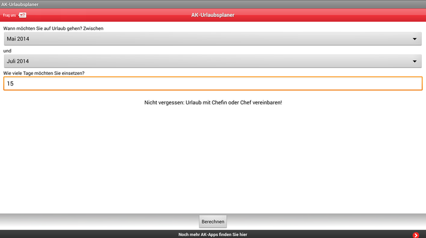Click the Berechnen button
The height and width of the screenshot is (238, 426).
coord(213,222)
